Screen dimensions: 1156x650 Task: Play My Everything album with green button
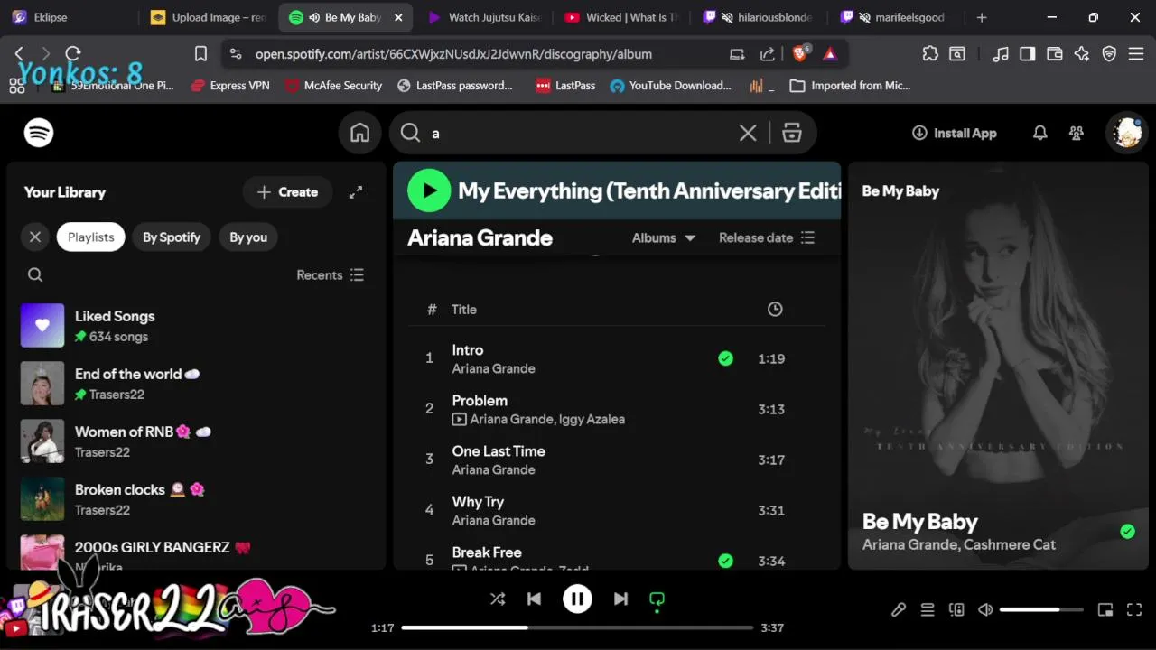coord(429,190)
